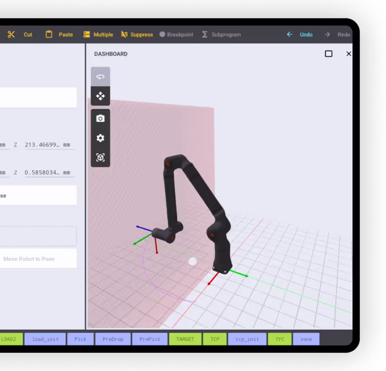This screenshot has height=371, width=386.
Task: Select the Pick variable tag
Action: [x=80, y=339]
